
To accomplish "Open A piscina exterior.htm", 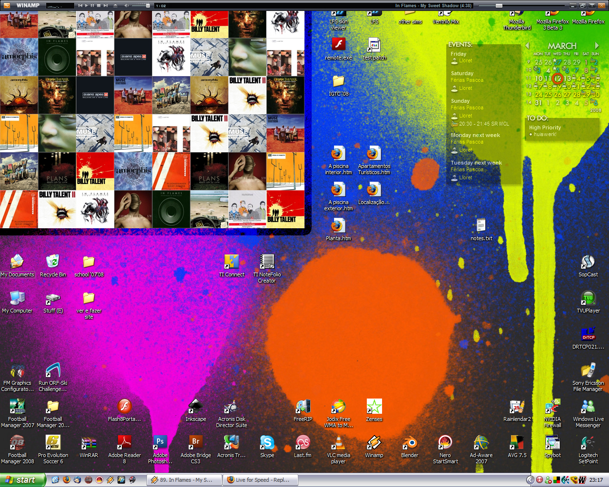I will [338, 196].
